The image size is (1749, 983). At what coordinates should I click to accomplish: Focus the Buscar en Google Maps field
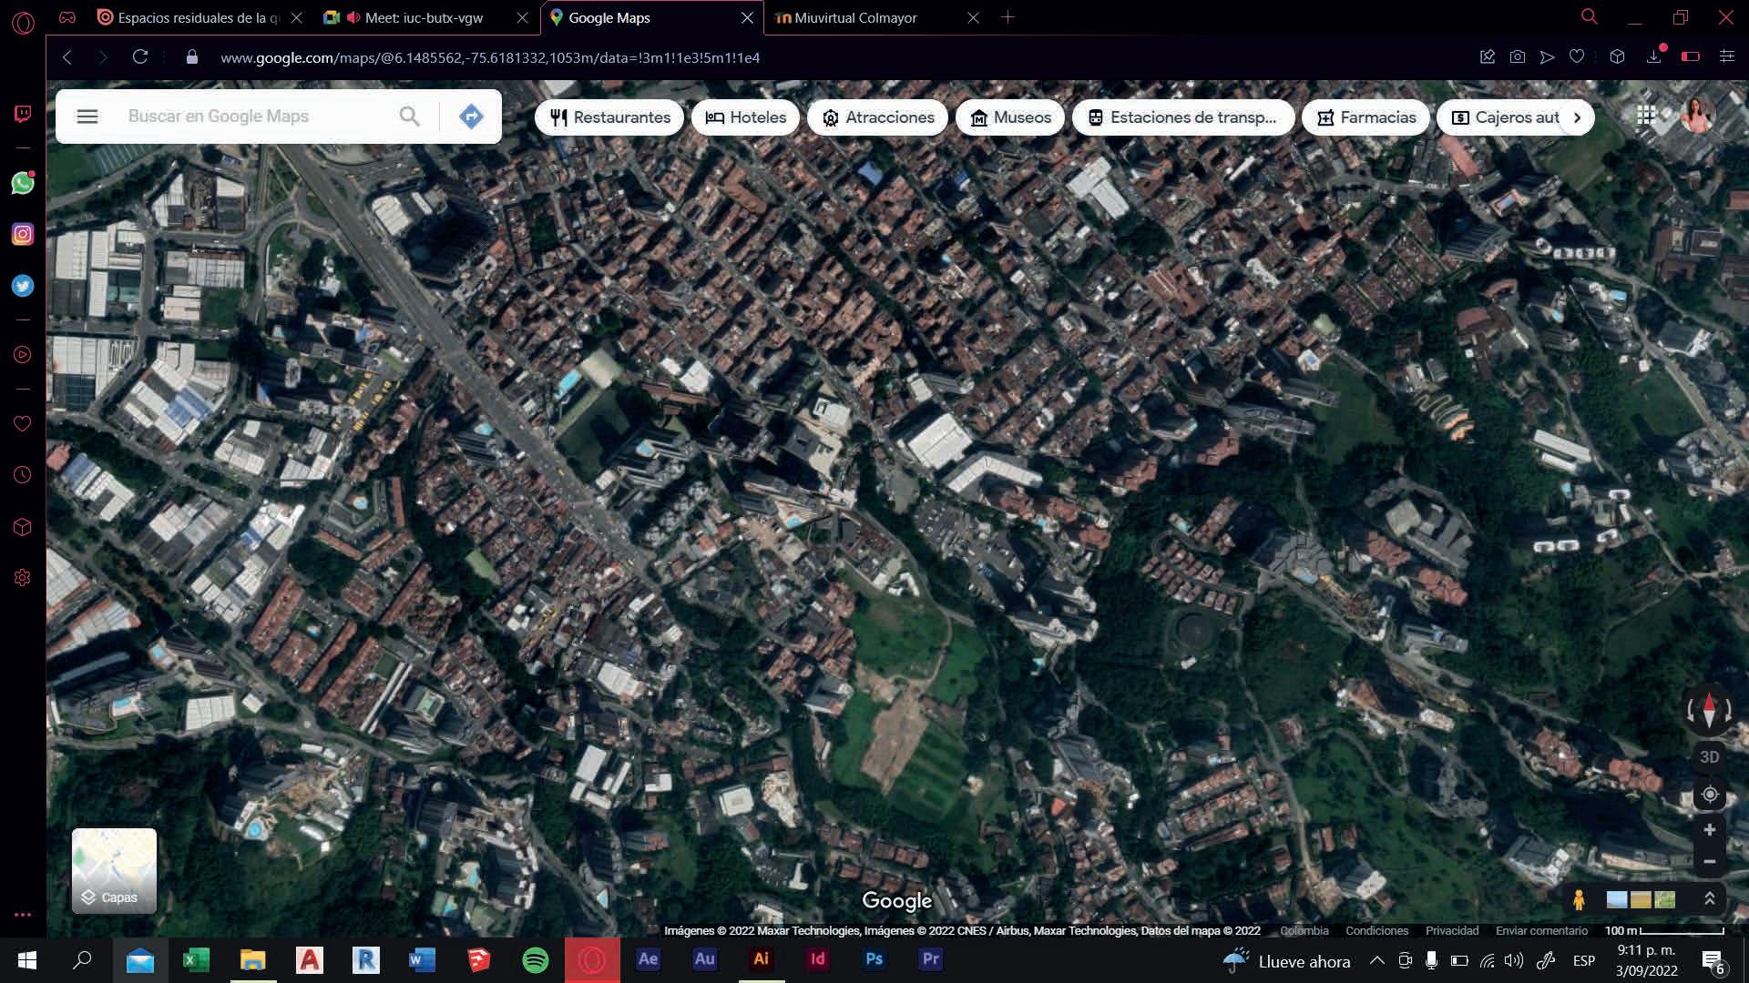[255, 117]
